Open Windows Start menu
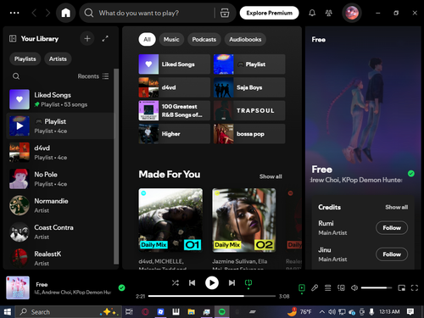This screenshot has height=318, width=424. pyautogui.click(x=7, y=312)
